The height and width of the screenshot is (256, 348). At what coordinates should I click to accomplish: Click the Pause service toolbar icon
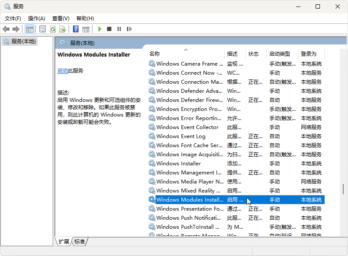pos(119,29)
